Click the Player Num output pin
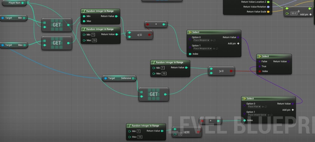Viewport: 315px width, 142px height. [23, 3]
